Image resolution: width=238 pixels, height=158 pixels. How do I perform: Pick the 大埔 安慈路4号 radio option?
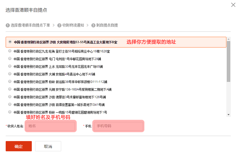click(10, 74)
